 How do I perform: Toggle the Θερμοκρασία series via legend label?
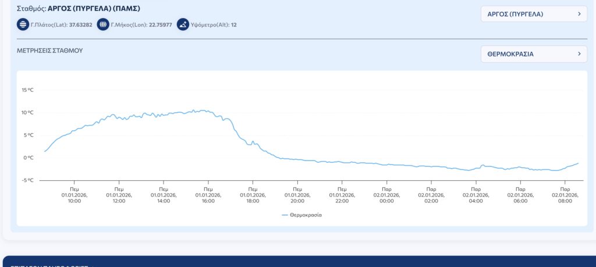(x=306, y=215)
